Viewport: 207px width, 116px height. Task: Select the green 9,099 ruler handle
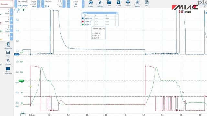pos(21,81)
